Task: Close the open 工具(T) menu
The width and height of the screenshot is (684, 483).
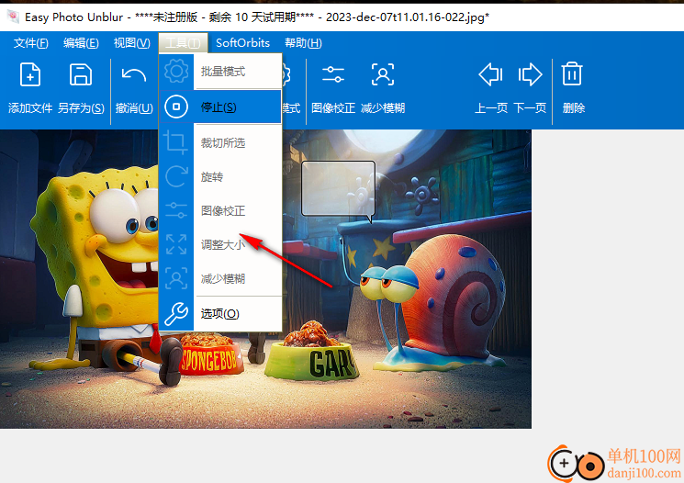Action: click(183, 43)
